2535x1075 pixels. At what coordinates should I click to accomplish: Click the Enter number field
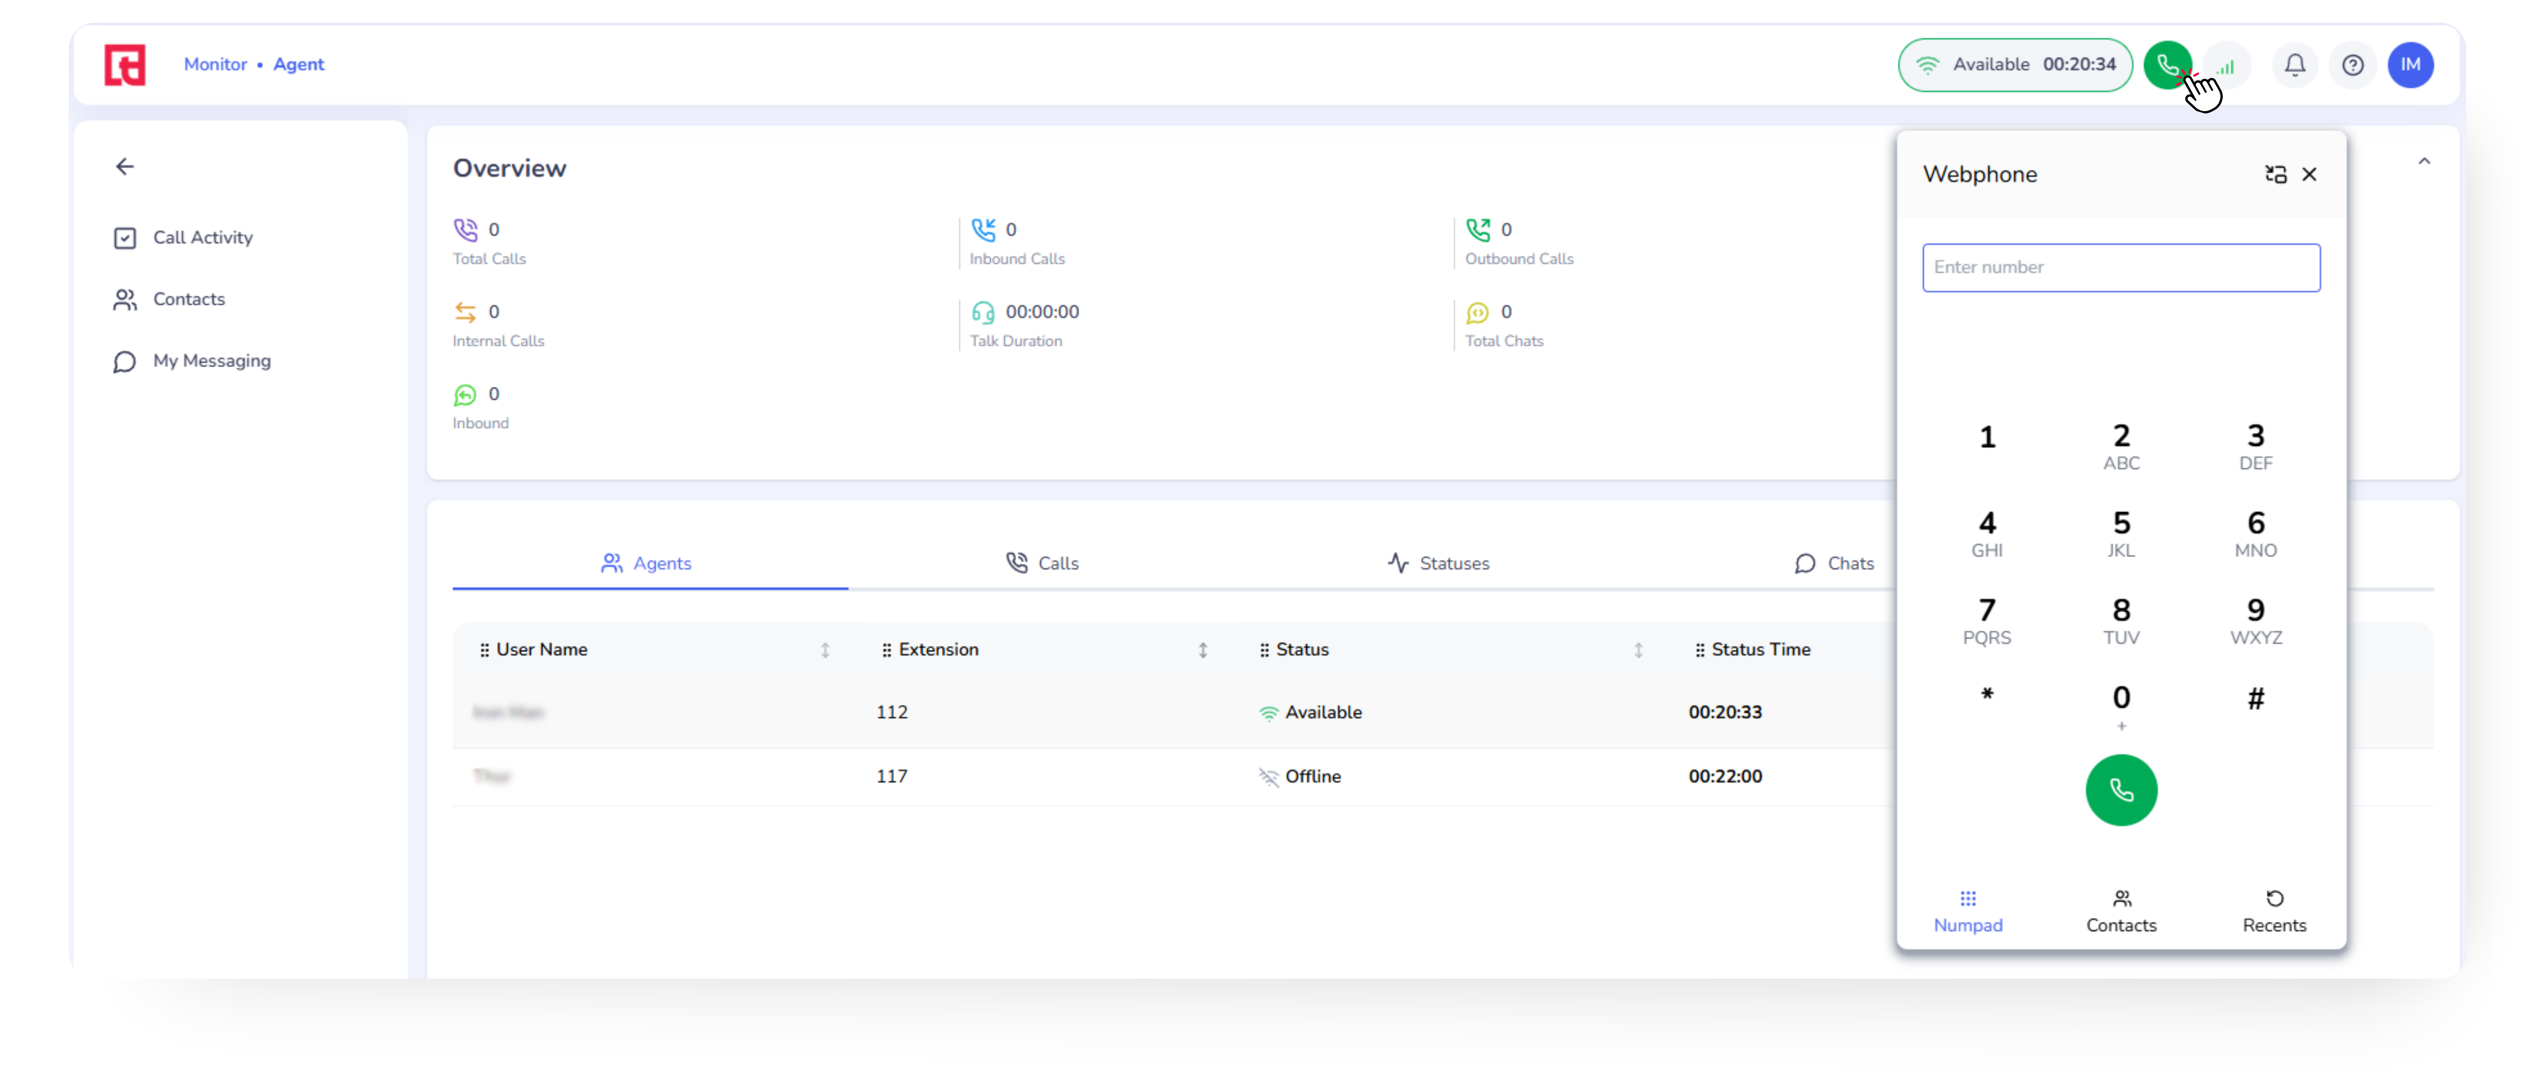coord(2121,268)
